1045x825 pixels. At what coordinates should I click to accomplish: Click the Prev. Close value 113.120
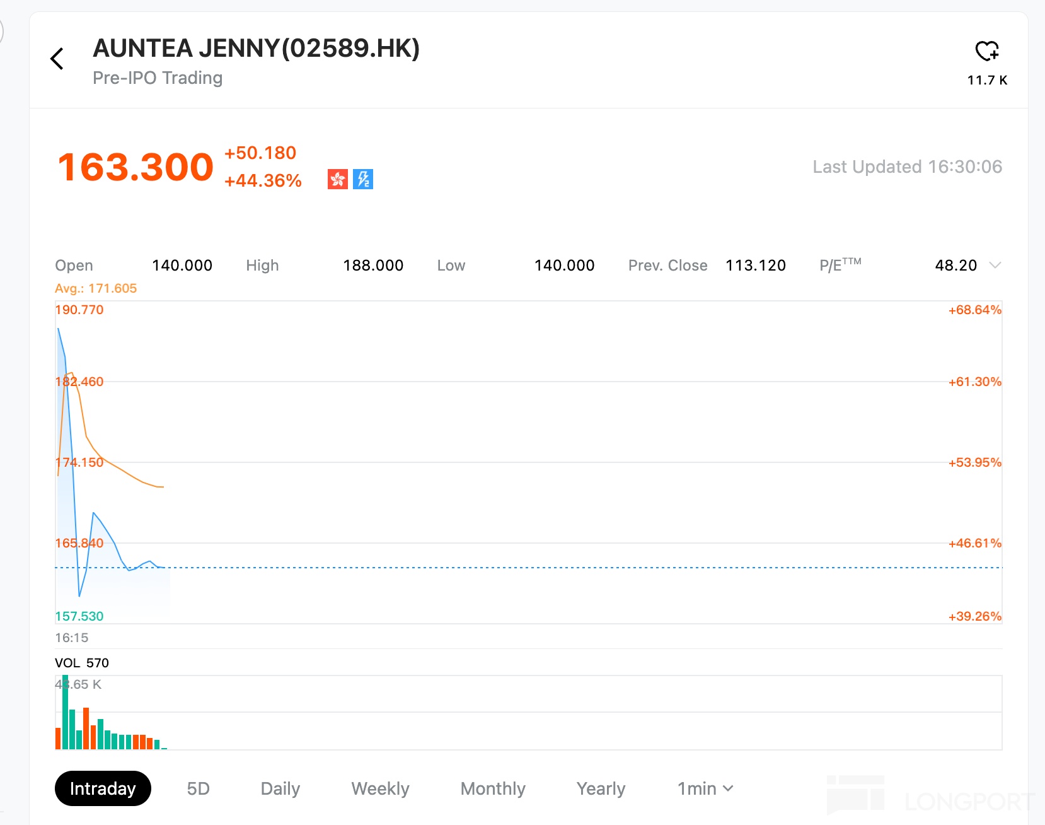(756, 265)
